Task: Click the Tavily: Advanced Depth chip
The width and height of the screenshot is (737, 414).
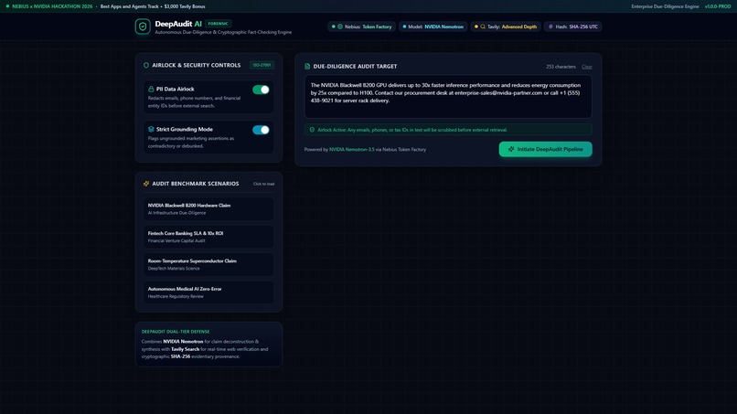Action: point(506,27)
